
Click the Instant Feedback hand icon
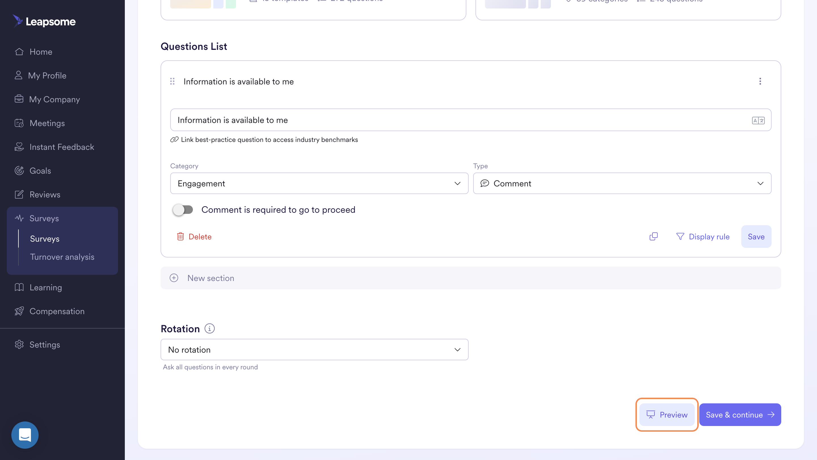coord(19,146)
